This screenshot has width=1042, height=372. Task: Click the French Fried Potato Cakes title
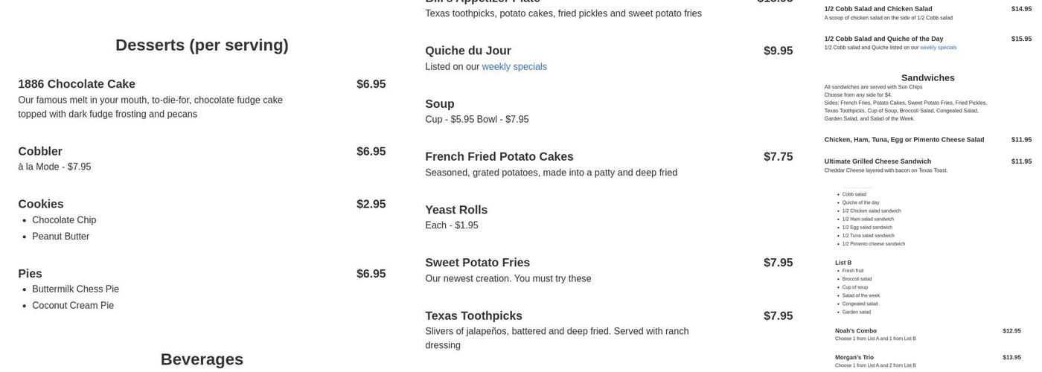499,156
